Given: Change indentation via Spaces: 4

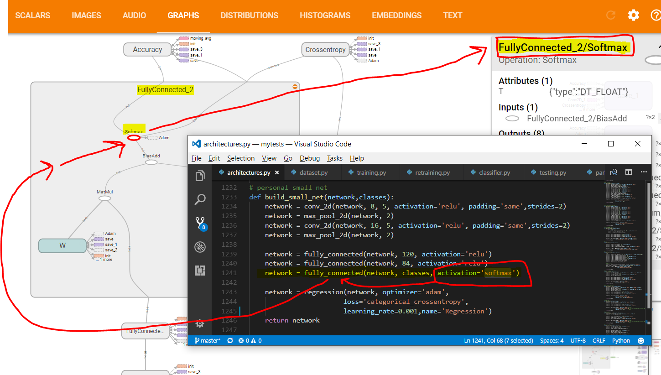Looking at the screenshot, I should click(552, 340).
